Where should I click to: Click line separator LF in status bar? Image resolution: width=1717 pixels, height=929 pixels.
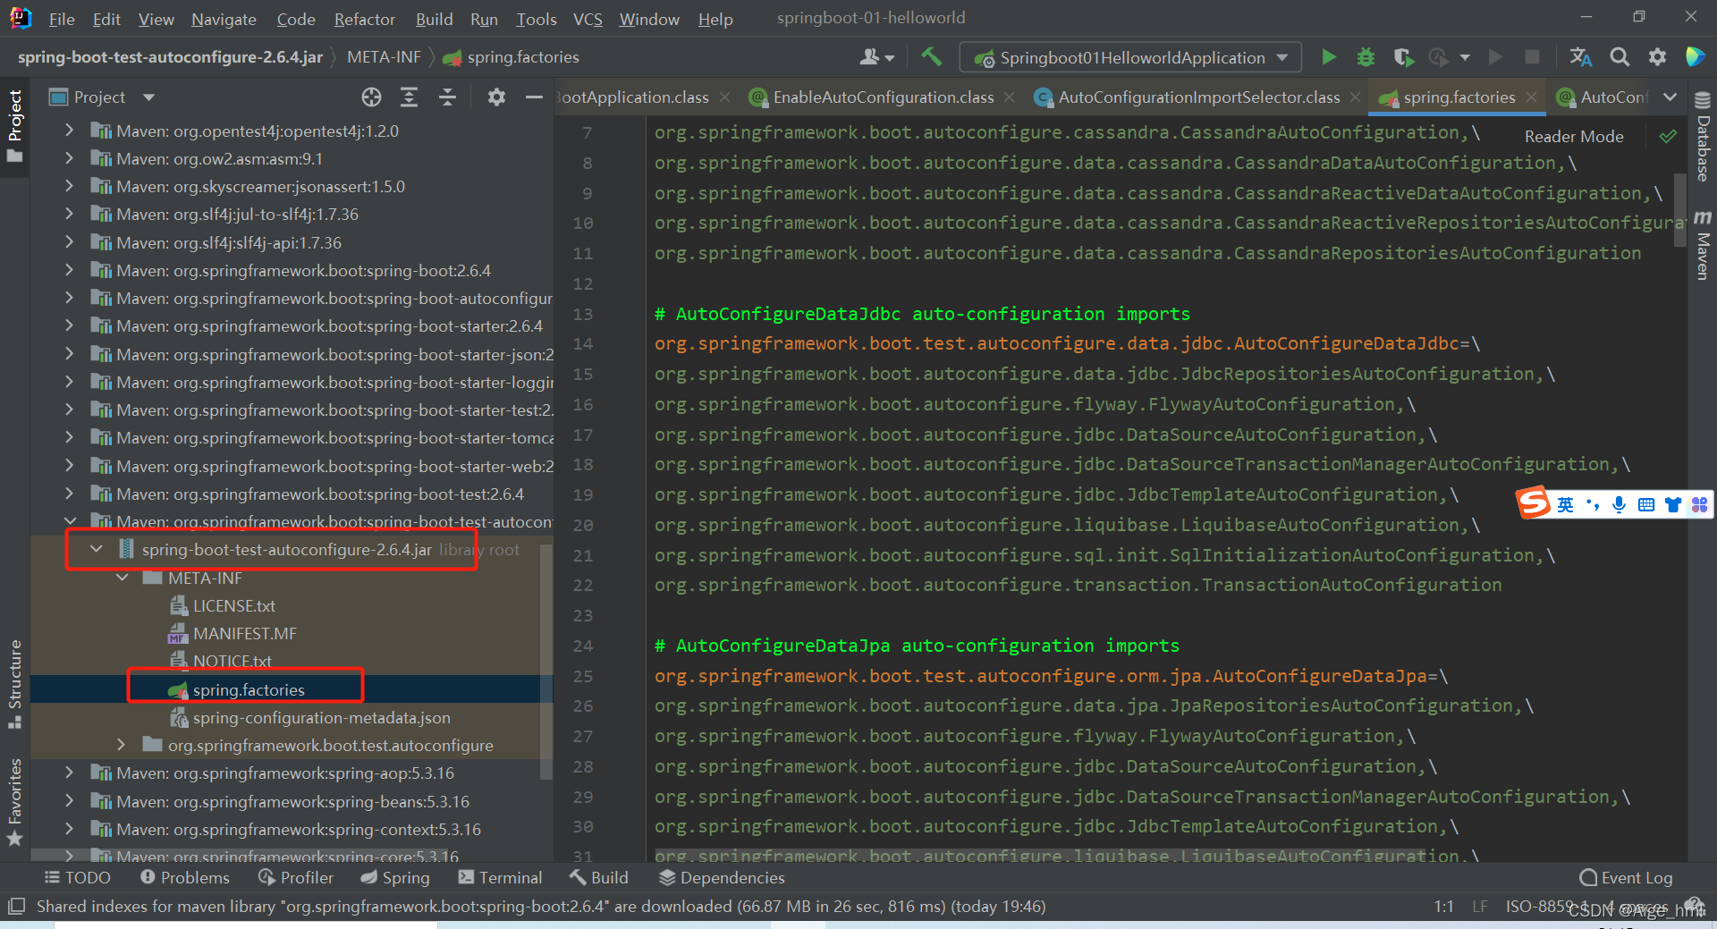[x=1480, y=907]
